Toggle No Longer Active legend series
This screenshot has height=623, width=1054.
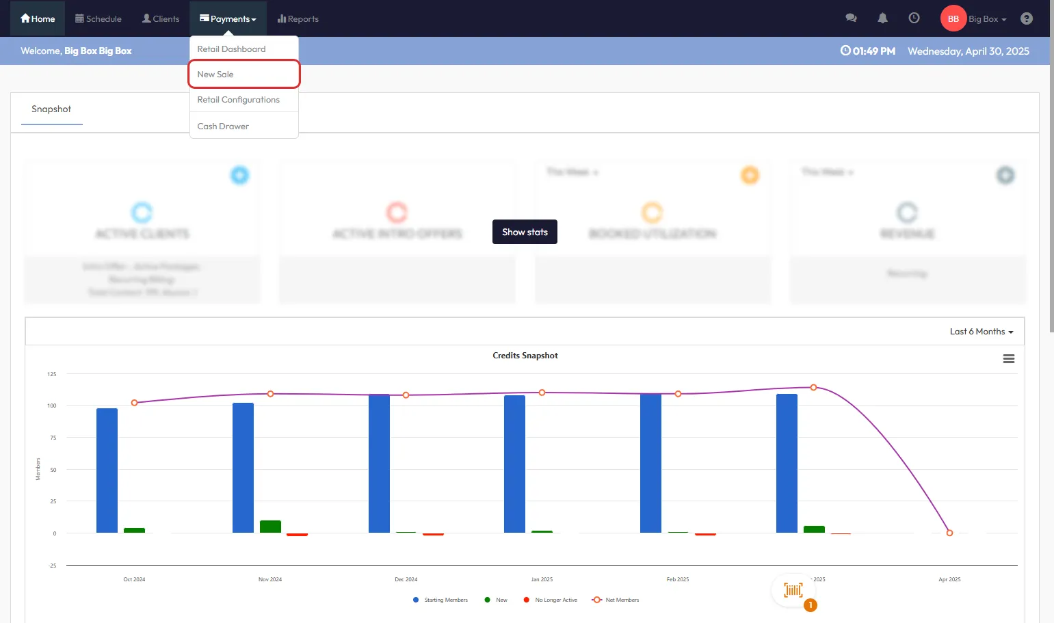tap(551, 600)
